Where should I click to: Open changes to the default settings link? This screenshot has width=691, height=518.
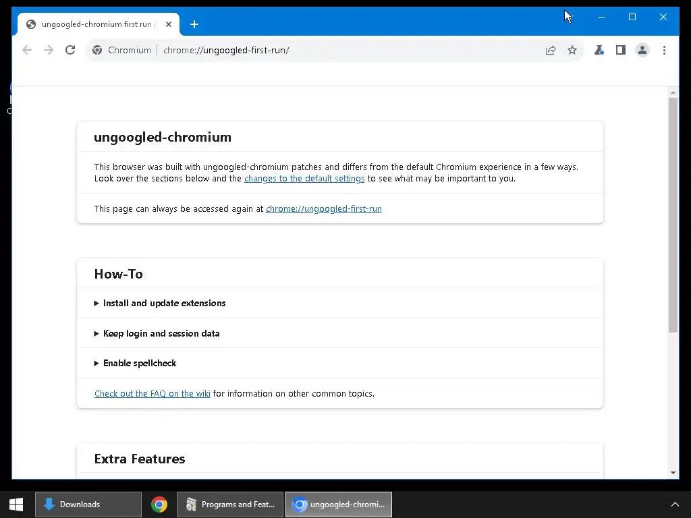tap(304, 178)
